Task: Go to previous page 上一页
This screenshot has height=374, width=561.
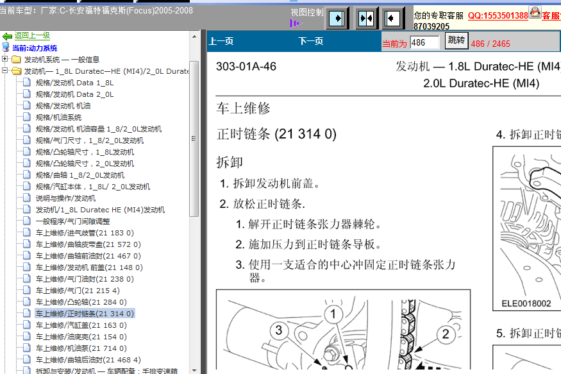Action: pos(221,41)
